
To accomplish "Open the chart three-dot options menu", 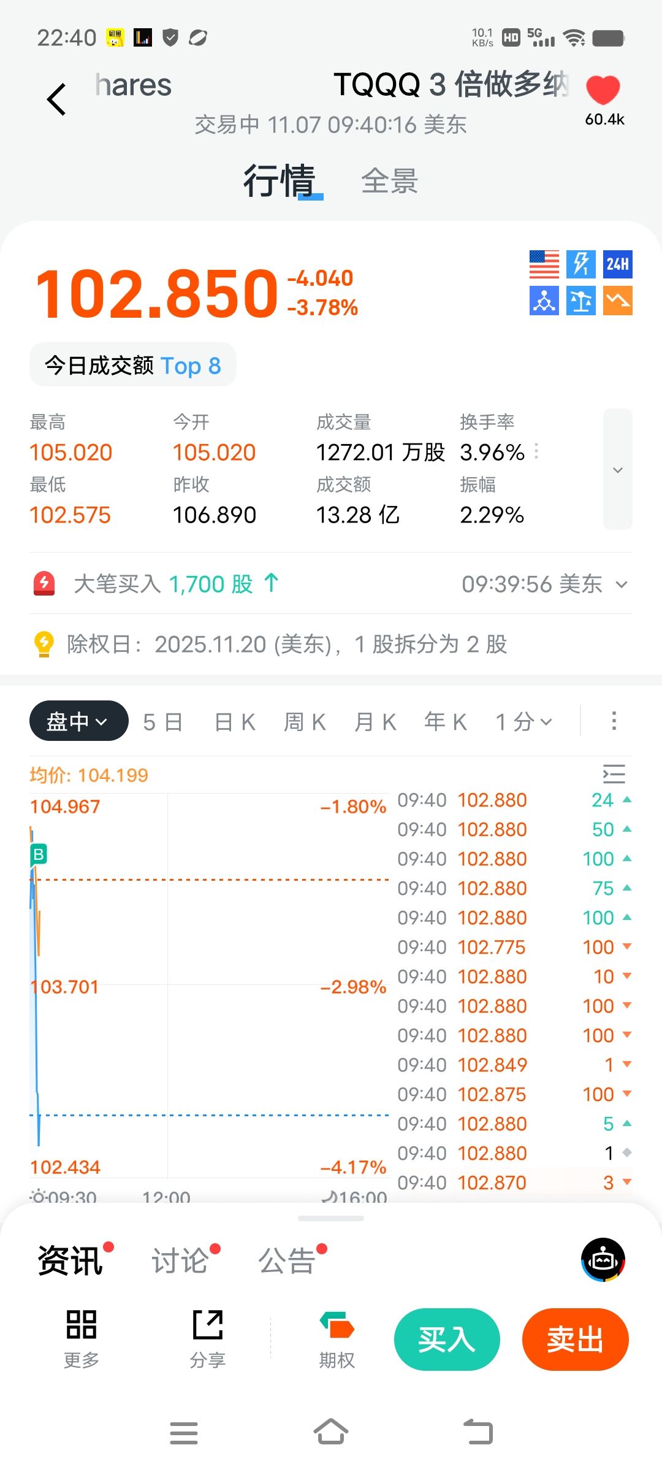I will 614,721.
